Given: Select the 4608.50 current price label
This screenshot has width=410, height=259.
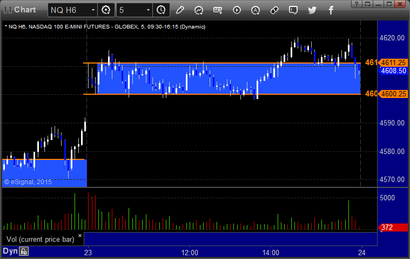Looking at the screenshot, I should coord(393,71).
